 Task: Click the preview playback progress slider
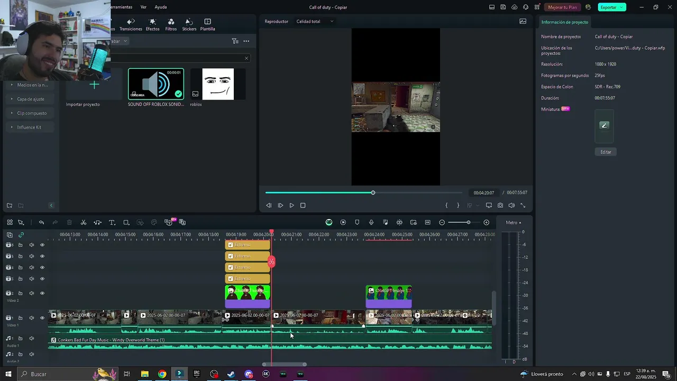(x=364, y=193)
